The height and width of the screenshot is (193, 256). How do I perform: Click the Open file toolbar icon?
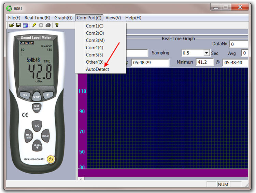pos(12,25)
